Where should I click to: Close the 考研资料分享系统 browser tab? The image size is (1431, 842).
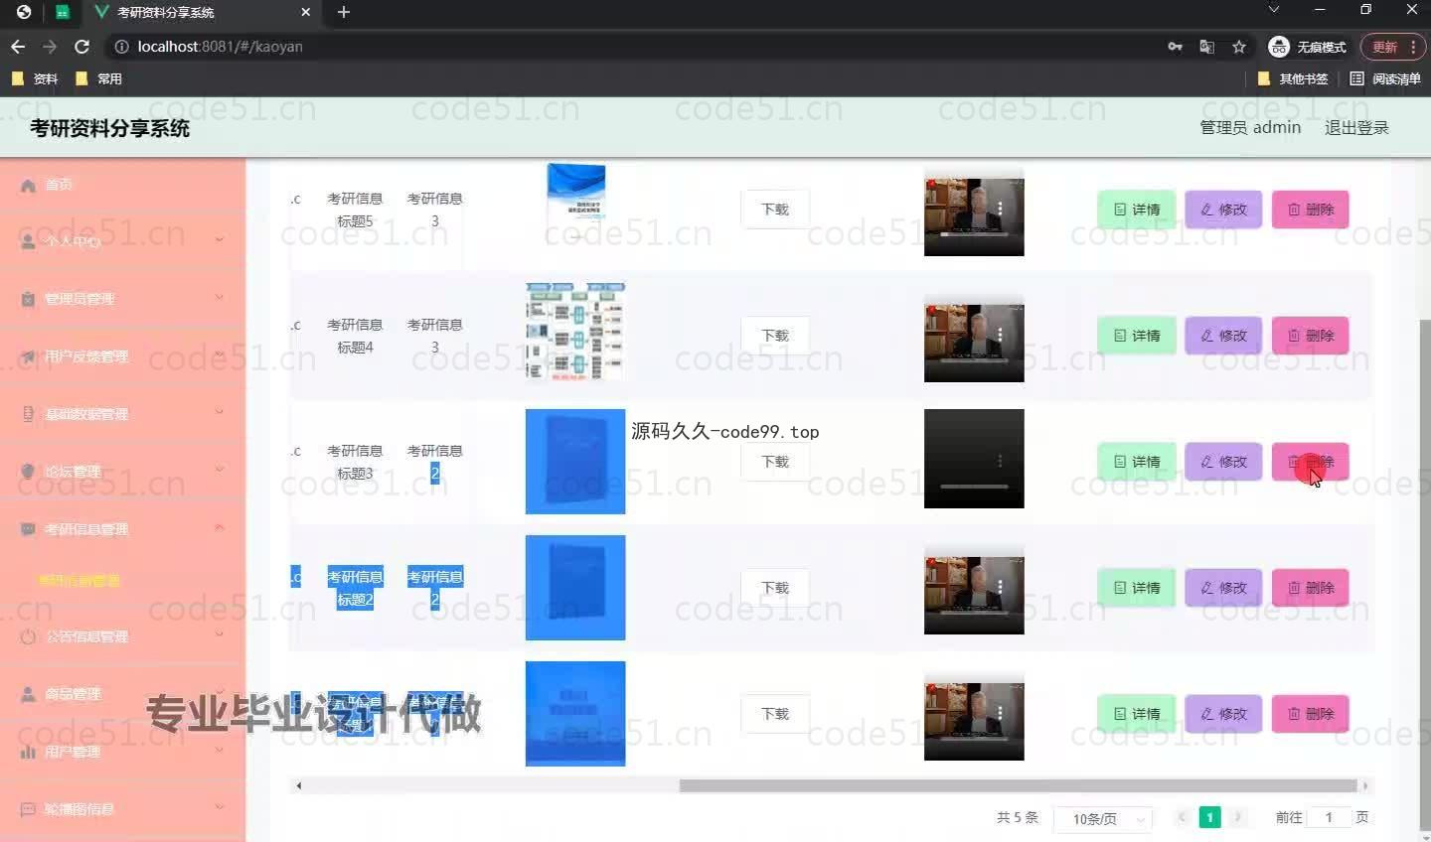[x=305, y=12]
